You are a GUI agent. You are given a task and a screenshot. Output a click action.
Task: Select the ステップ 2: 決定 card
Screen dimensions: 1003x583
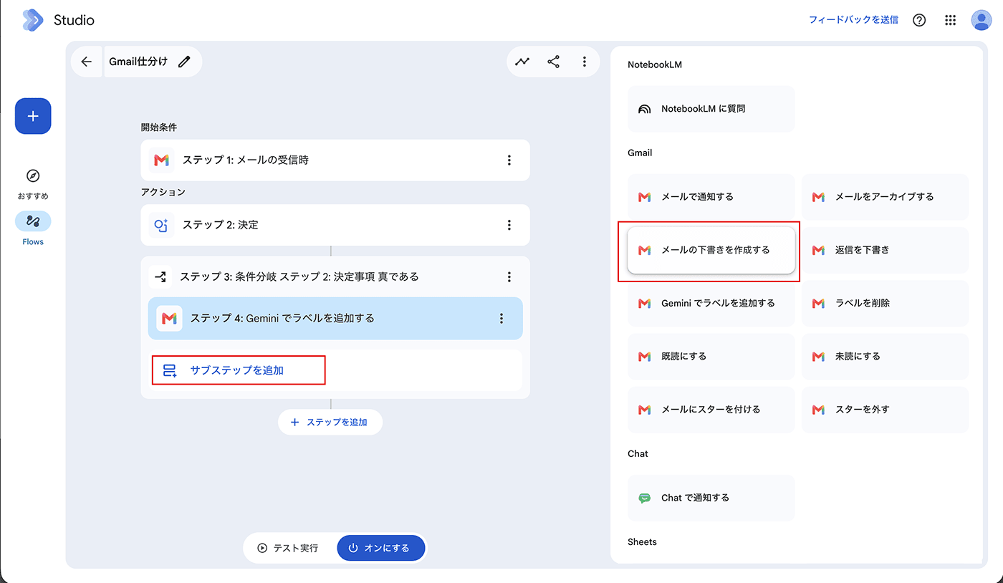(335, 225)
